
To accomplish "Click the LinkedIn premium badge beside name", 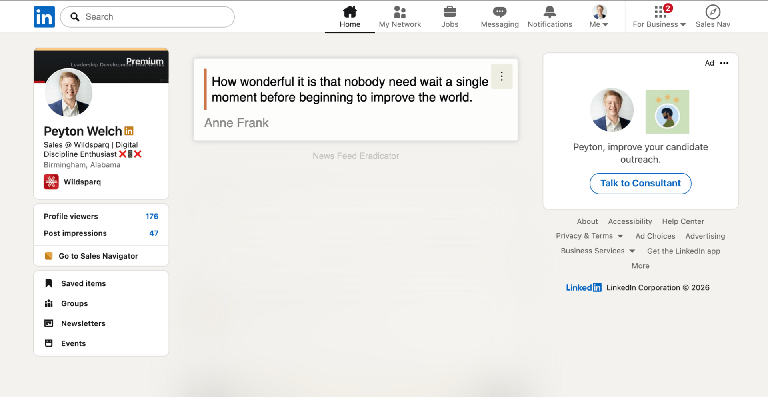I will click(129, 131).
